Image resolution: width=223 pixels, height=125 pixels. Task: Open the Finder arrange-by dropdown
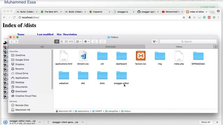coord(78,42)
